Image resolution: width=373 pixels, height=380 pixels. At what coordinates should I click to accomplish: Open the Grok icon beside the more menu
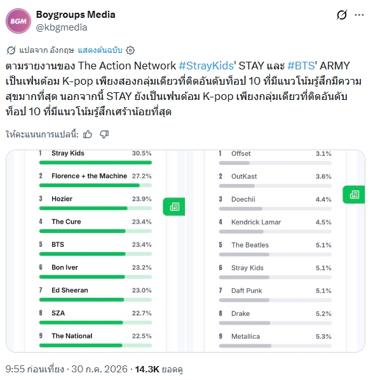pyautogui.click(x=342, y=15)
